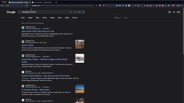Filter results by Books
This screenshot has width=184, height=103.
coord(60,18)
